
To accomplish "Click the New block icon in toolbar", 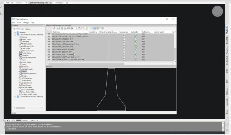I will (x=48, y=28).
